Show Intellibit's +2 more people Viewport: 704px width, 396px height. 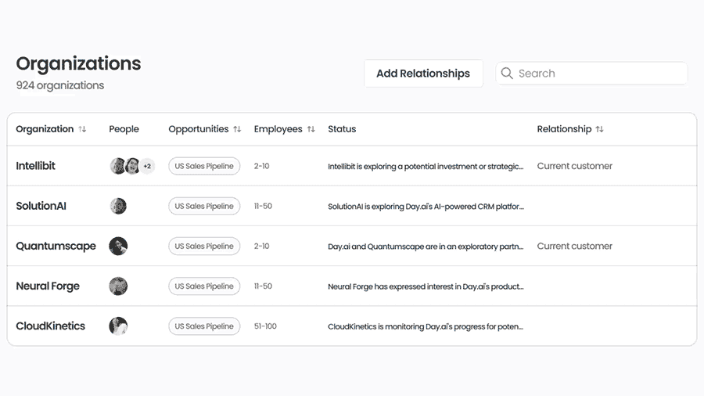pos(147,166)
